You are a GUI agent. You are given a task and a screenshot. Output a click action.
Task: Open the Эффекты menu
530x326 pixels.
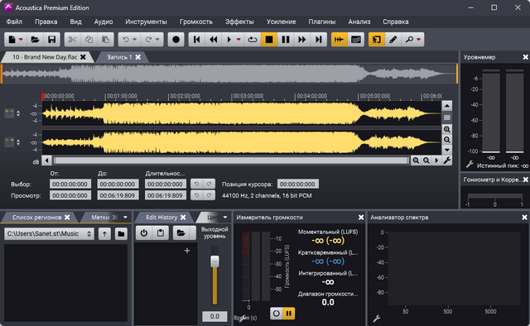pyautogui.click(x=239, y=22)
